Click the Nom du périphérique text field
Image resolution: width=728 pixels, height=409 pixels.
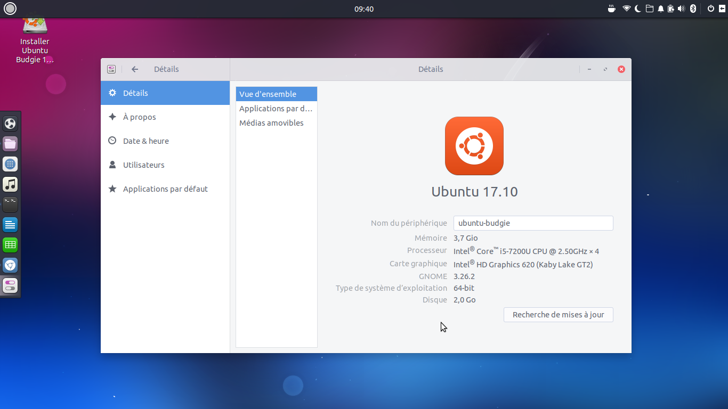pyautogui.click(x=533, y=223)
